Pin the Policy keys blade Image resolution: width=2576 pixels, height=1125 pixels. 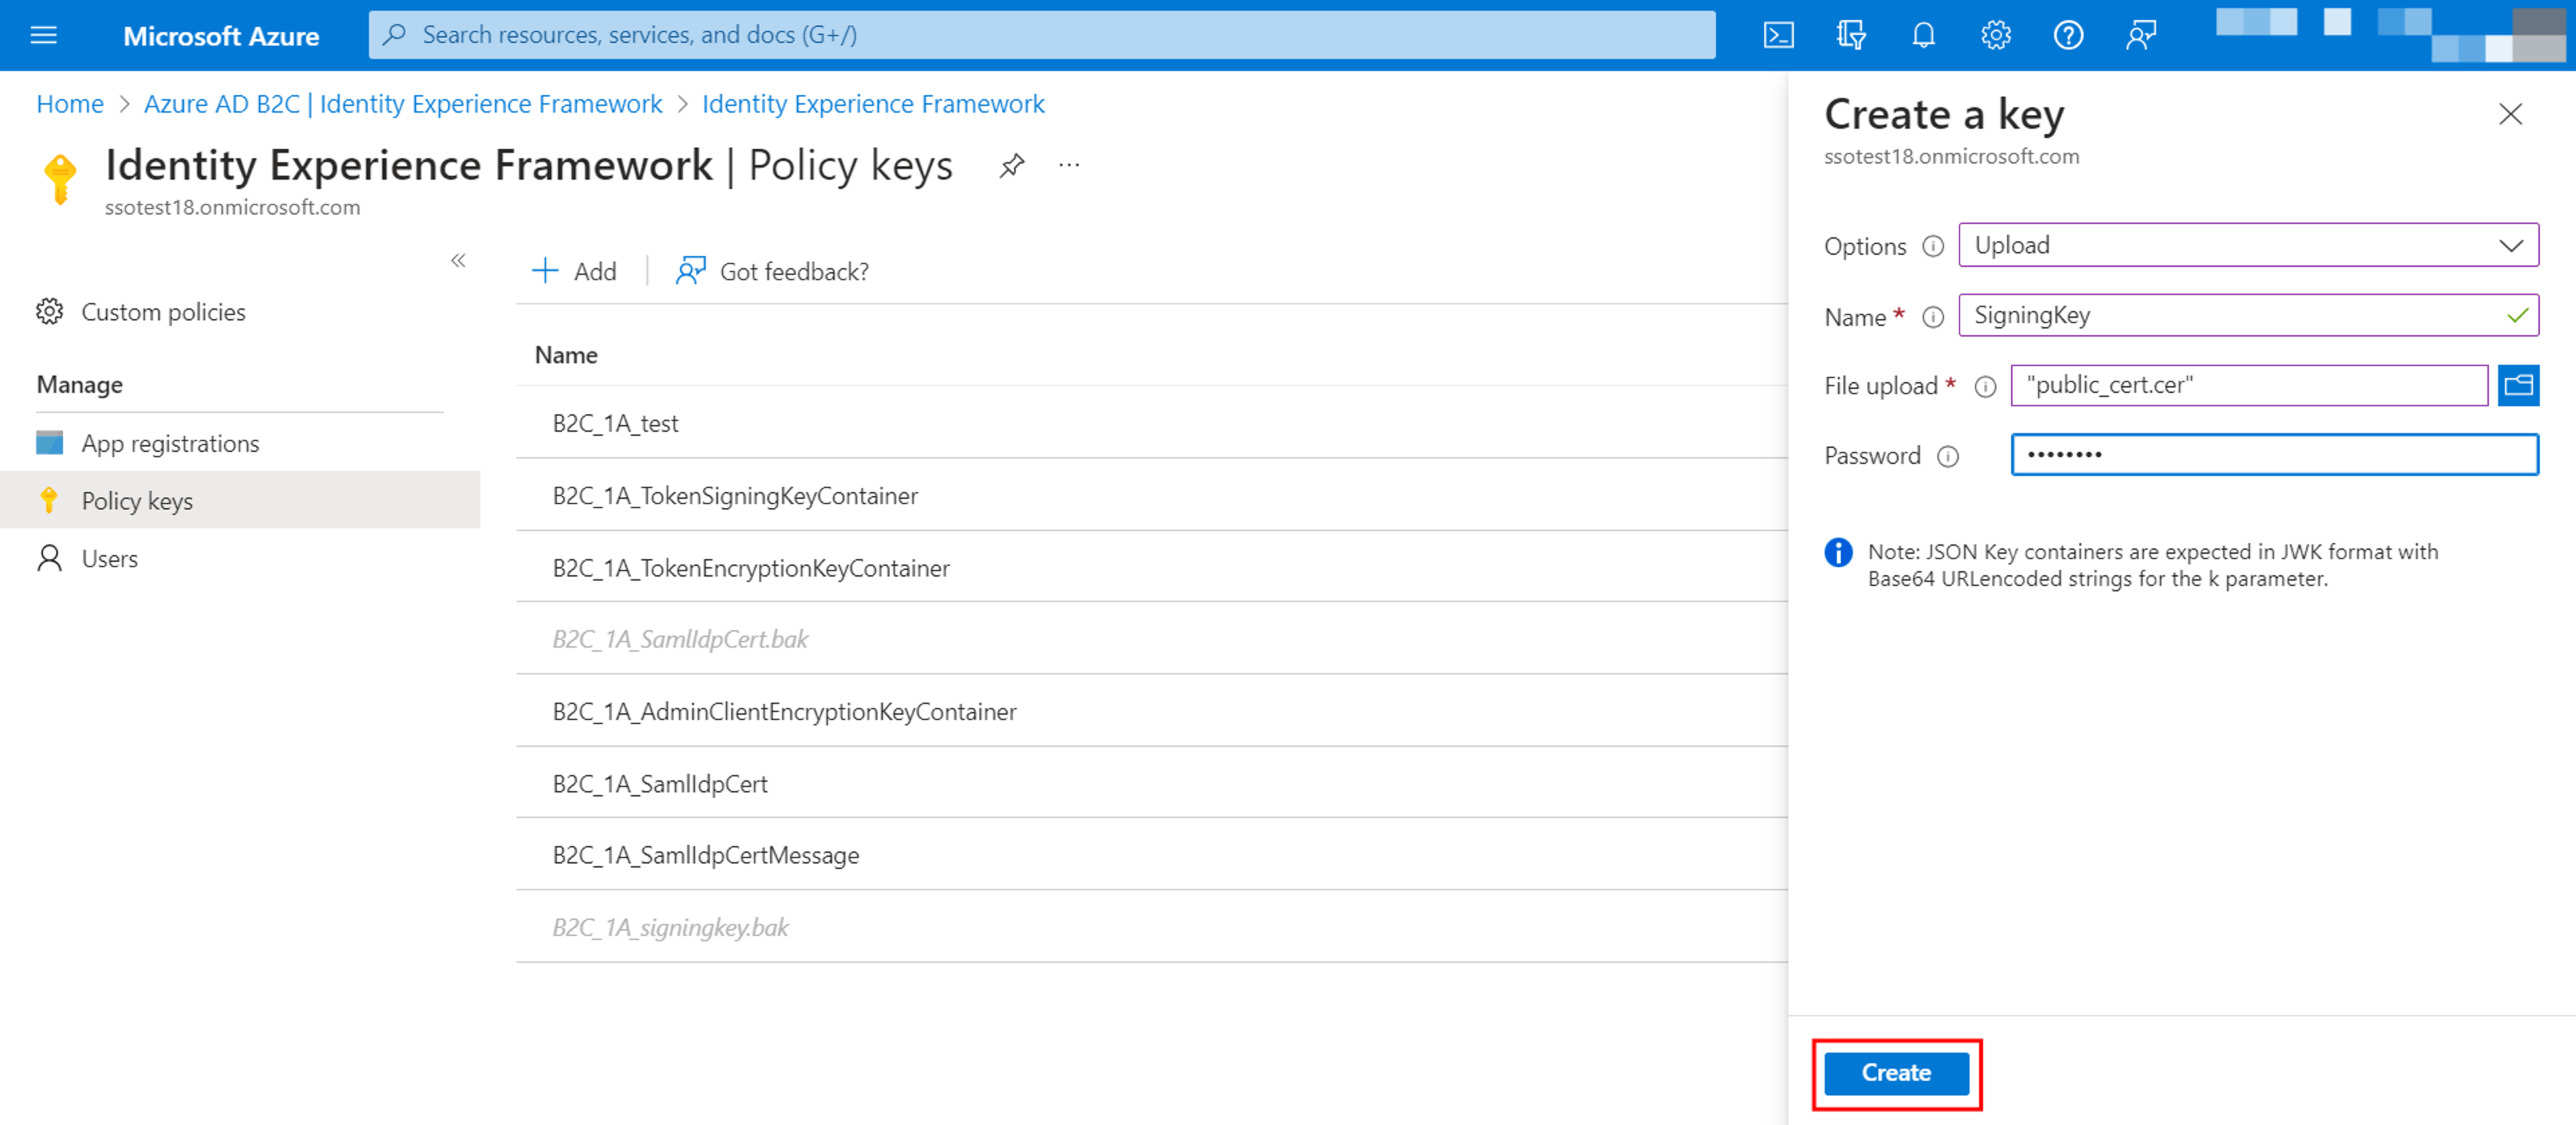(1011, 166)
